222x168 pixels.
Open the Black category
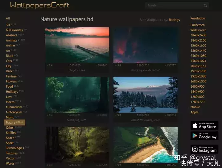10,56
